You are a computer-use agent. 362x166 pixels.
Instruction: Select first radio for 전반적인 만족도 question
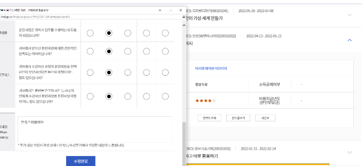tap(90, 51)
